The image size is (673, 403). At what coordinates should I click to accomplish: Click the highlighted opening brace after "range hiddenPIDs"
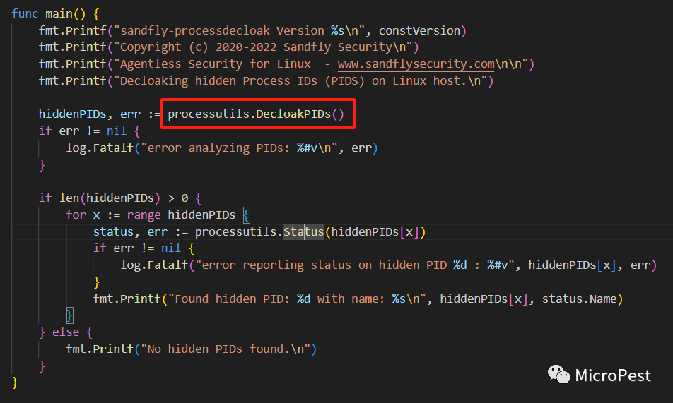(x=246, y=215)
